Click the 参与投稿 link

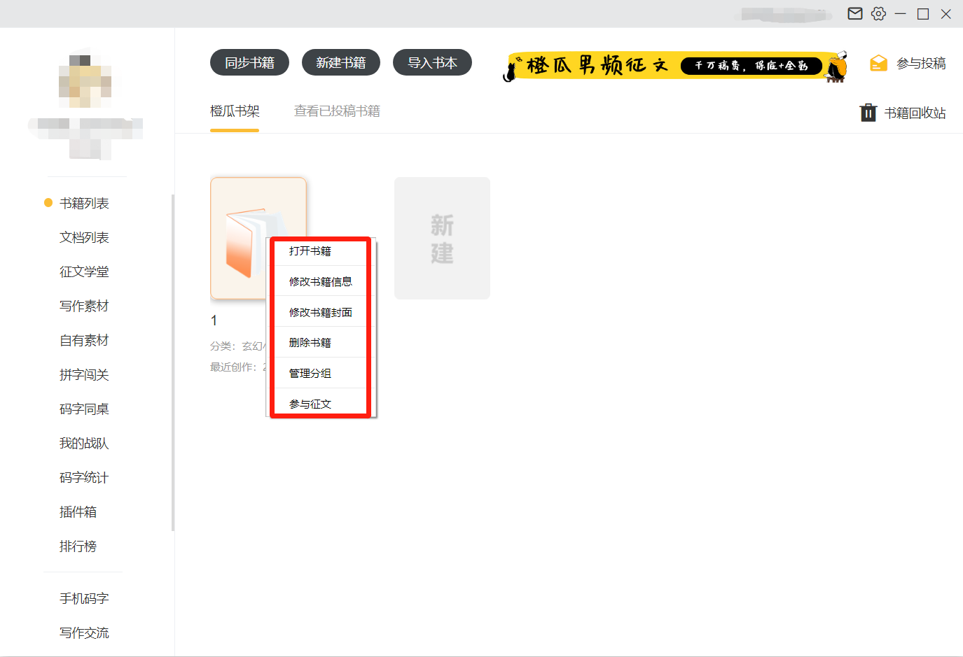click(x=921, y=63)
